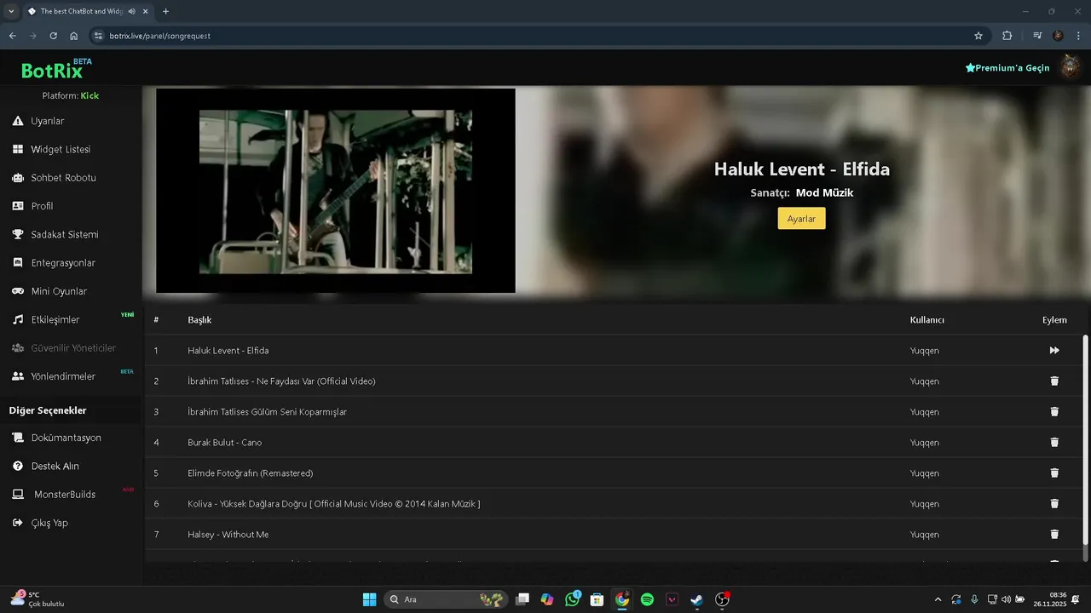1091x613 pixels.
Task: Open Chrome three-dot menu
Action: click(x=1078, y=36)
